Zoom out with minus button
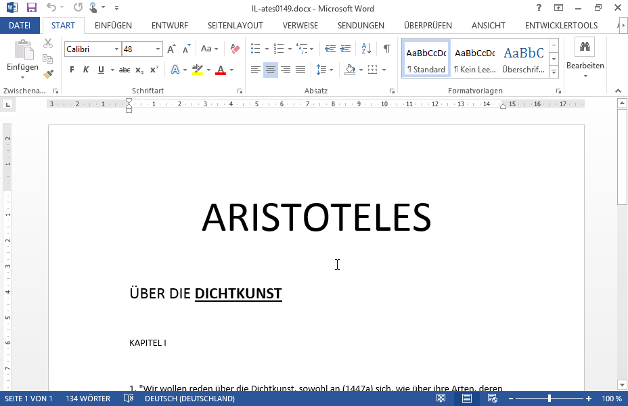This screenshot has height=406, width=628. click(511, 399)
